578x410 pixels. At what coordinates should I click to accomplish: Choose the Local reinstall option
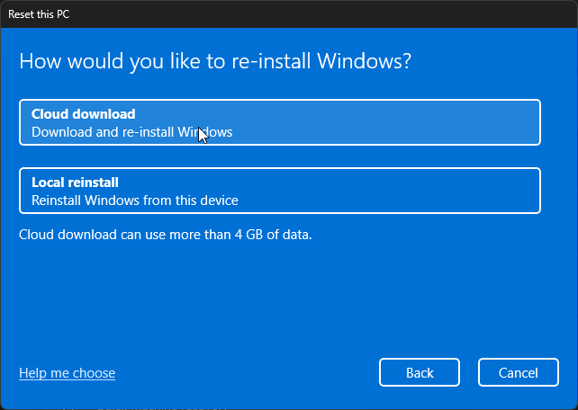pyautogui.click(x=279, y=191)
